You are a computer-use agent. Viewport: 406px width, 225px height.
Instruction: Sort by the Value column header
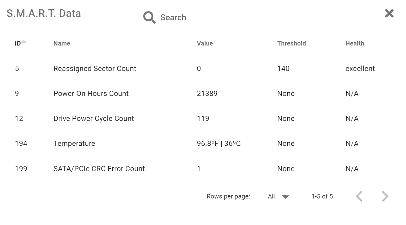coord(205,43)
